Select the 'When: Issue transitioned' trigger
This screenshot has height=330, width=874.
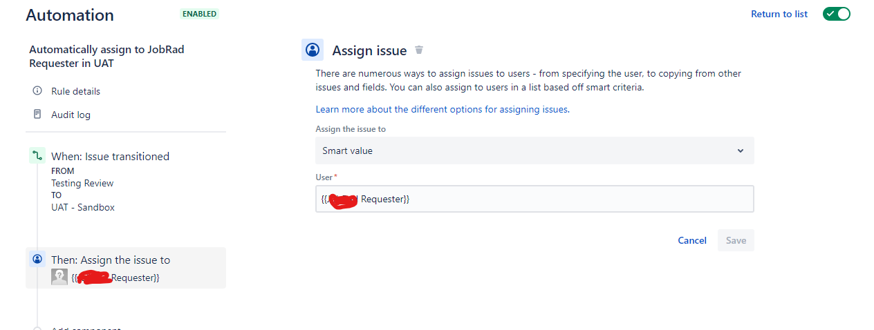point(110,156)
